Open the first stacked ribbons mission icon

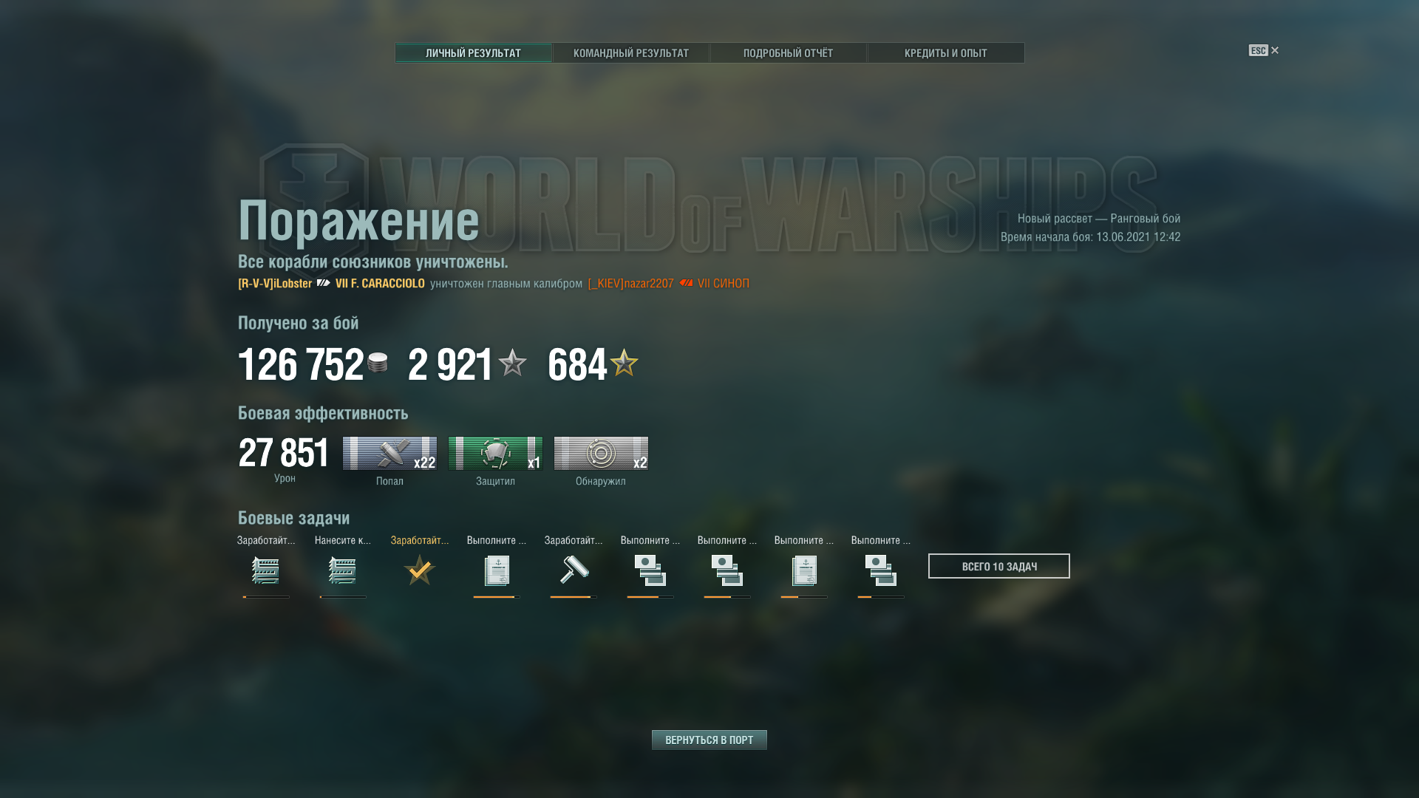[x=266, y=570]
